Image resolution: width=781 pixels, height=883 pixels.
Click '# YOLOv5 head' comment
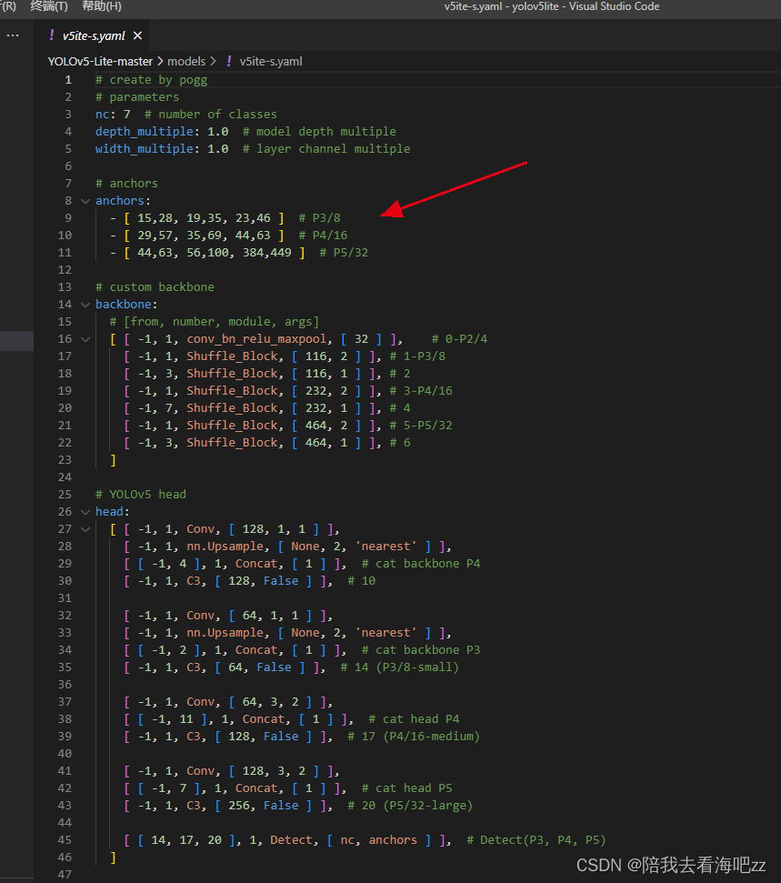[x=141, y=495]
